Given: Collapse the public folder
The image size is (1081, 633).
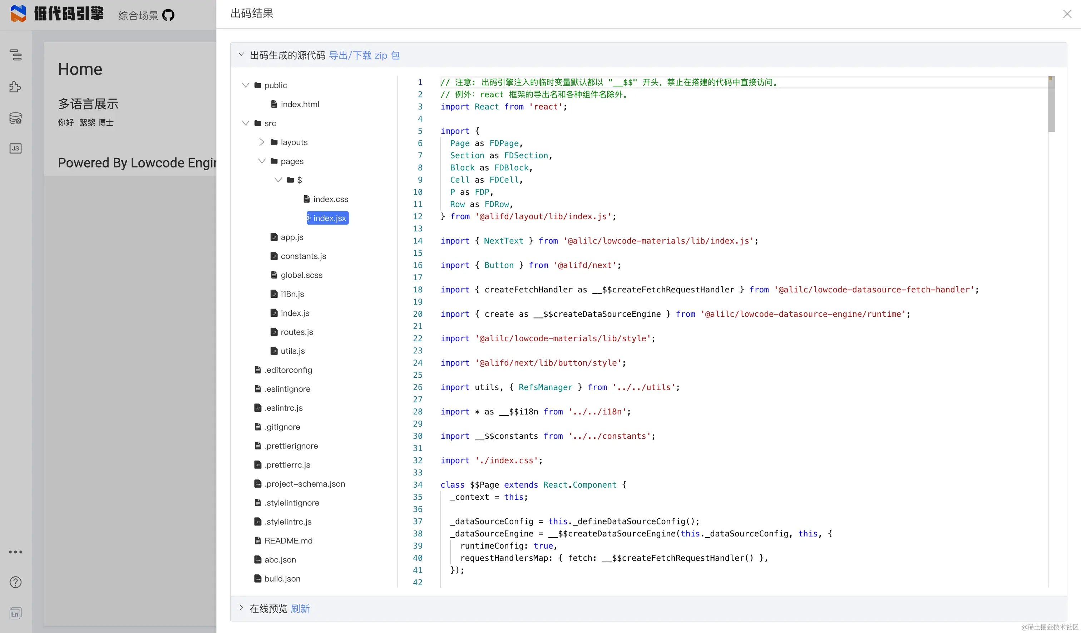Looking at the screenshot, I should click(x=245, y=85).
